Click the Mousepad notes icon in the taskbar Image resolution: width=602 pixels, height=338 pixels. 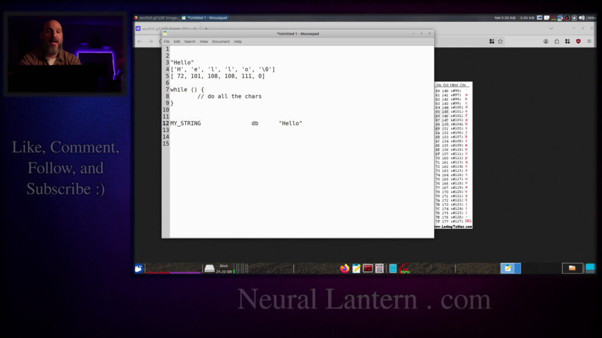click(x=356, y=268)
